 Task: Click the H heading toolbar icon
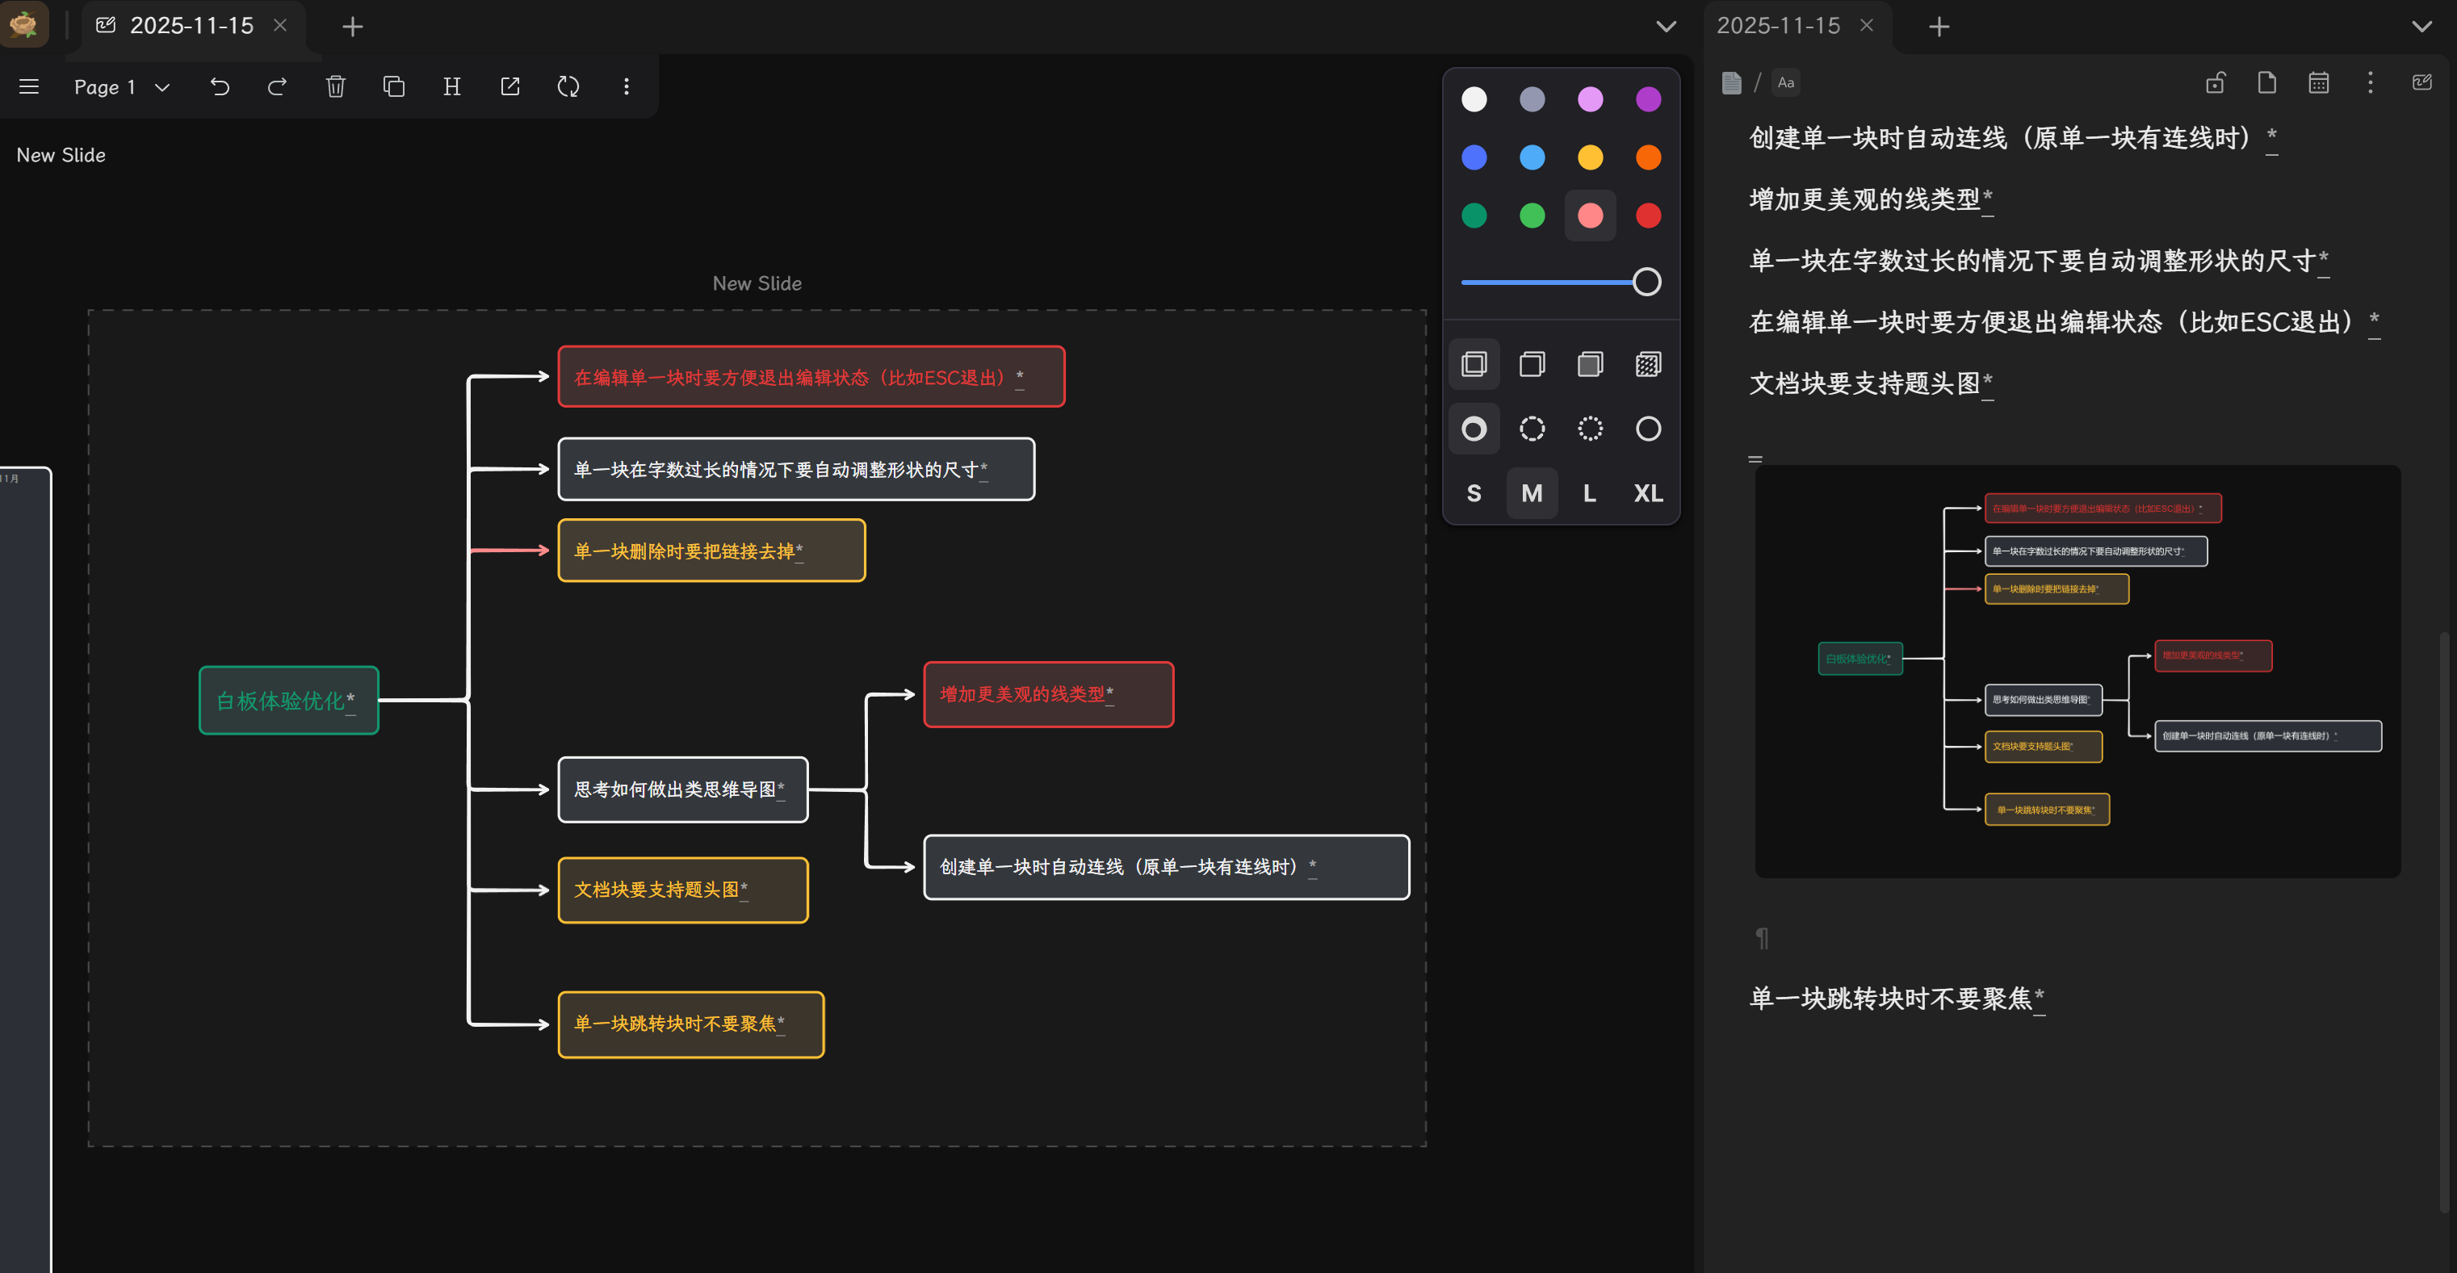tap(452, 86)
